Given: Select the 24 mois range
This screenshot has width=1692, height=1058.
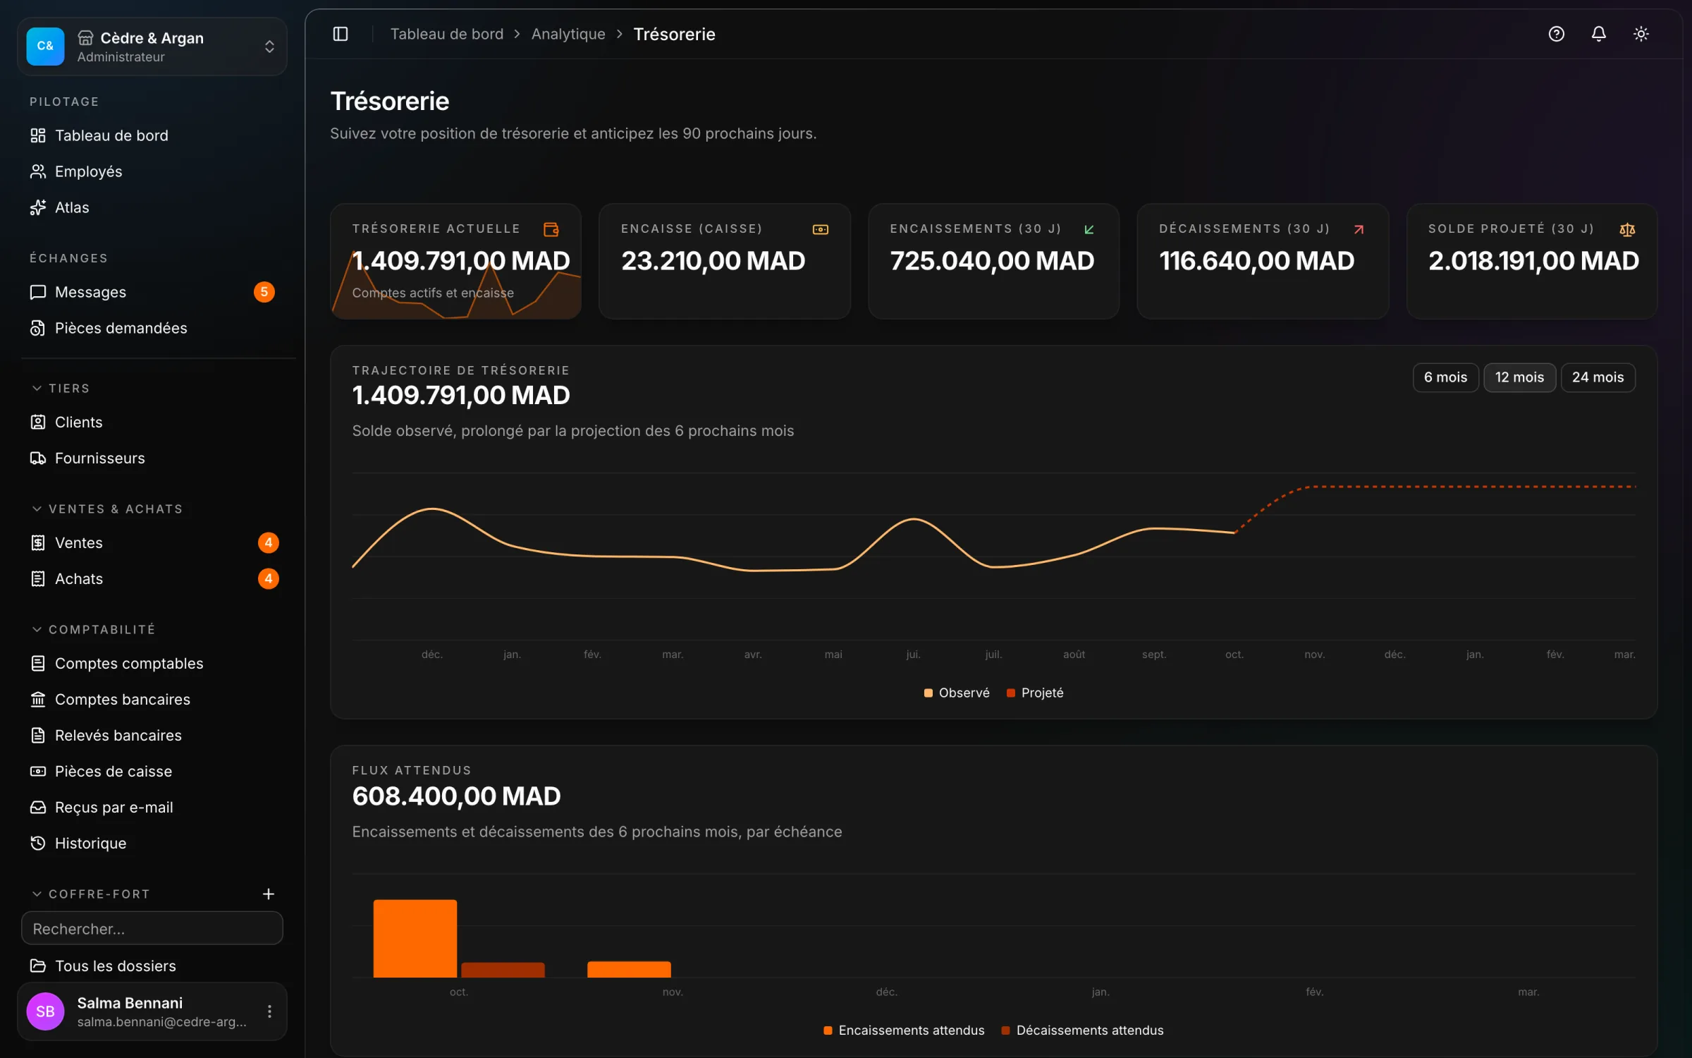Looking at the screenshot, I should pyautogui.click(x=1598, y=377).
